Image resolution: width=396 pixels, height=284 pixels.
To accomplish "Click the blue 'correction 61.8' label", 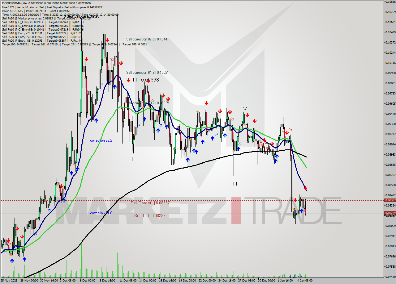I will tap(101, 213).
